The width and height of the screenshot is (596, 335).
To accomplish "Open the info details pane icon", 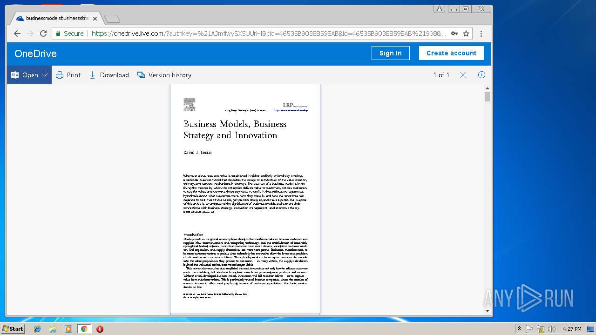I will pyautogui.click(x=482, y=75).
